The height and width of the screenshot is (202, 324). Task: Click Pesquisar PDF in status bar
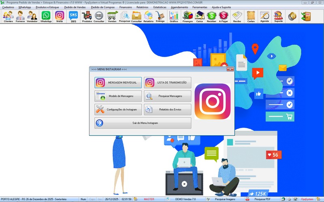tap(262, 199)
